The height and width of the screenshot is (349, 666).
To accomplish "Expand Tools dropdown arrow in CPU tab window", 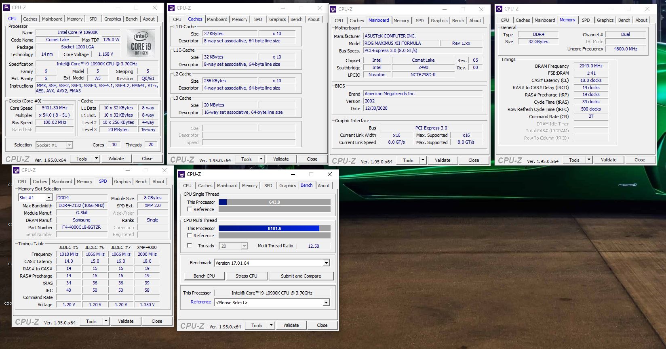I will (x=97, y=159).
